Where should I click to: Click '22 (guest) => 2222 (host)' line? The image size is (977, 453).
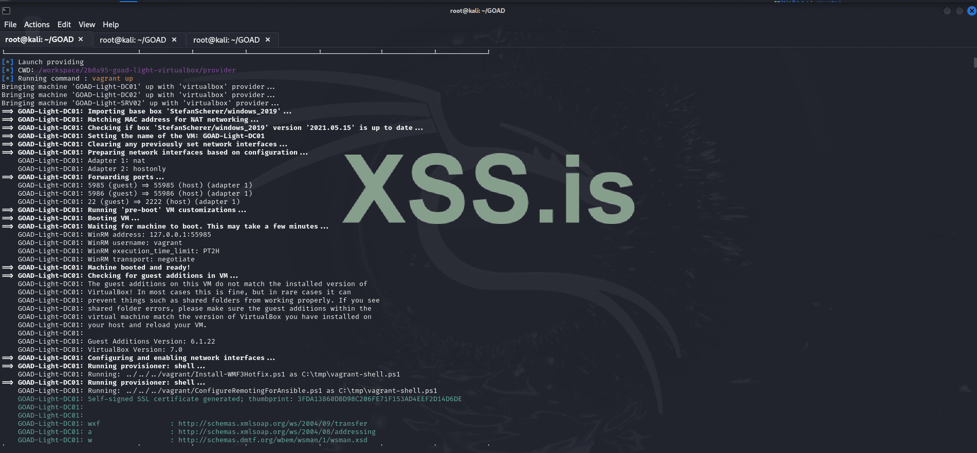click(129, 202)
